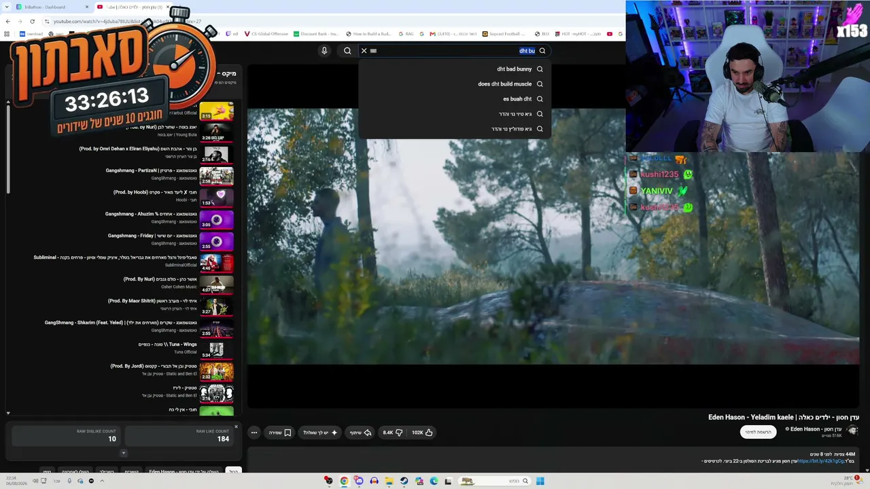The width and height of the screenshot is (870, 489).
Task: Open the share (שיתוף) dialog
Action: (360, 433)
